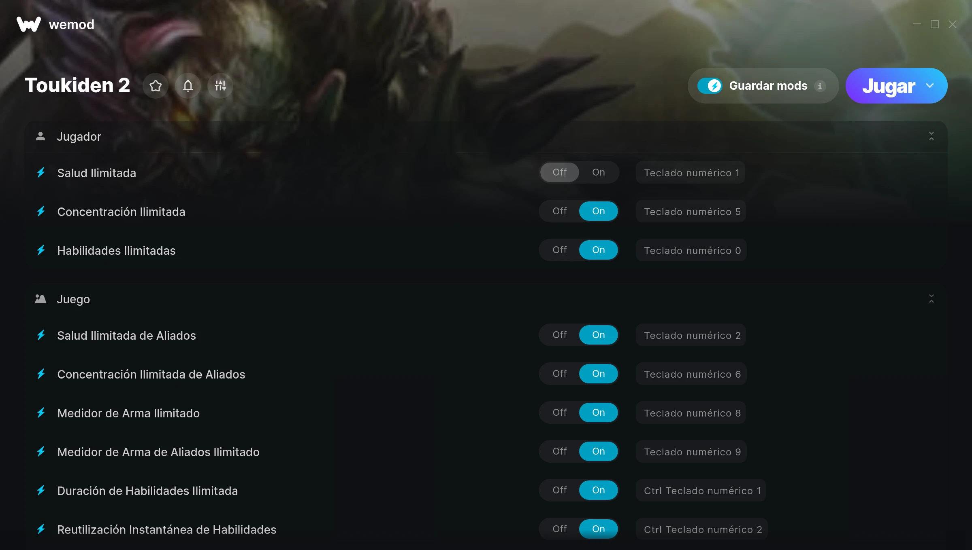Turn On Salud Ilimitada

[x=599, y=172]
